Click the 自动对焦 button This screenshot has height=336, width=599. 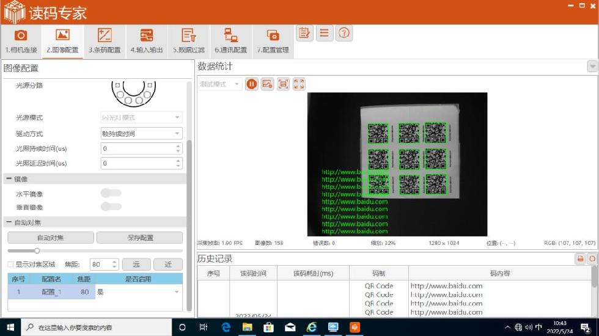tap(51, 238)
